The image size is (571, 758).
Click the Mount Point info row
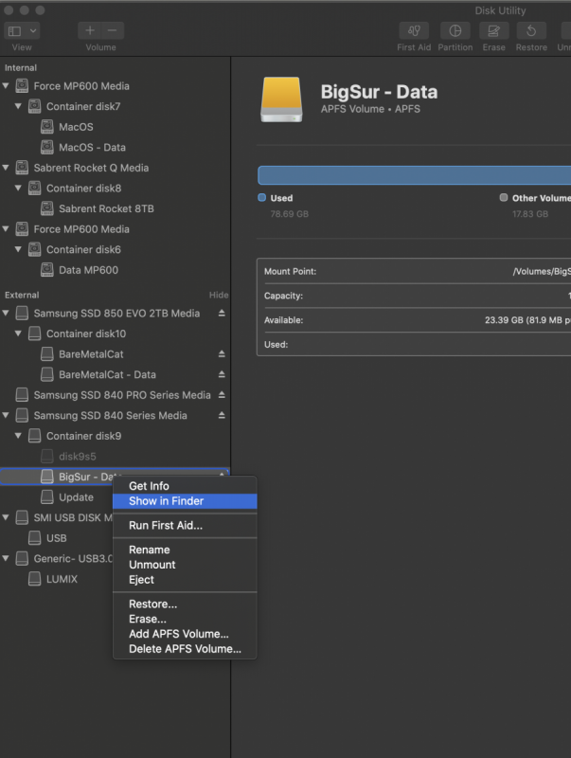[x=415, y=271]
